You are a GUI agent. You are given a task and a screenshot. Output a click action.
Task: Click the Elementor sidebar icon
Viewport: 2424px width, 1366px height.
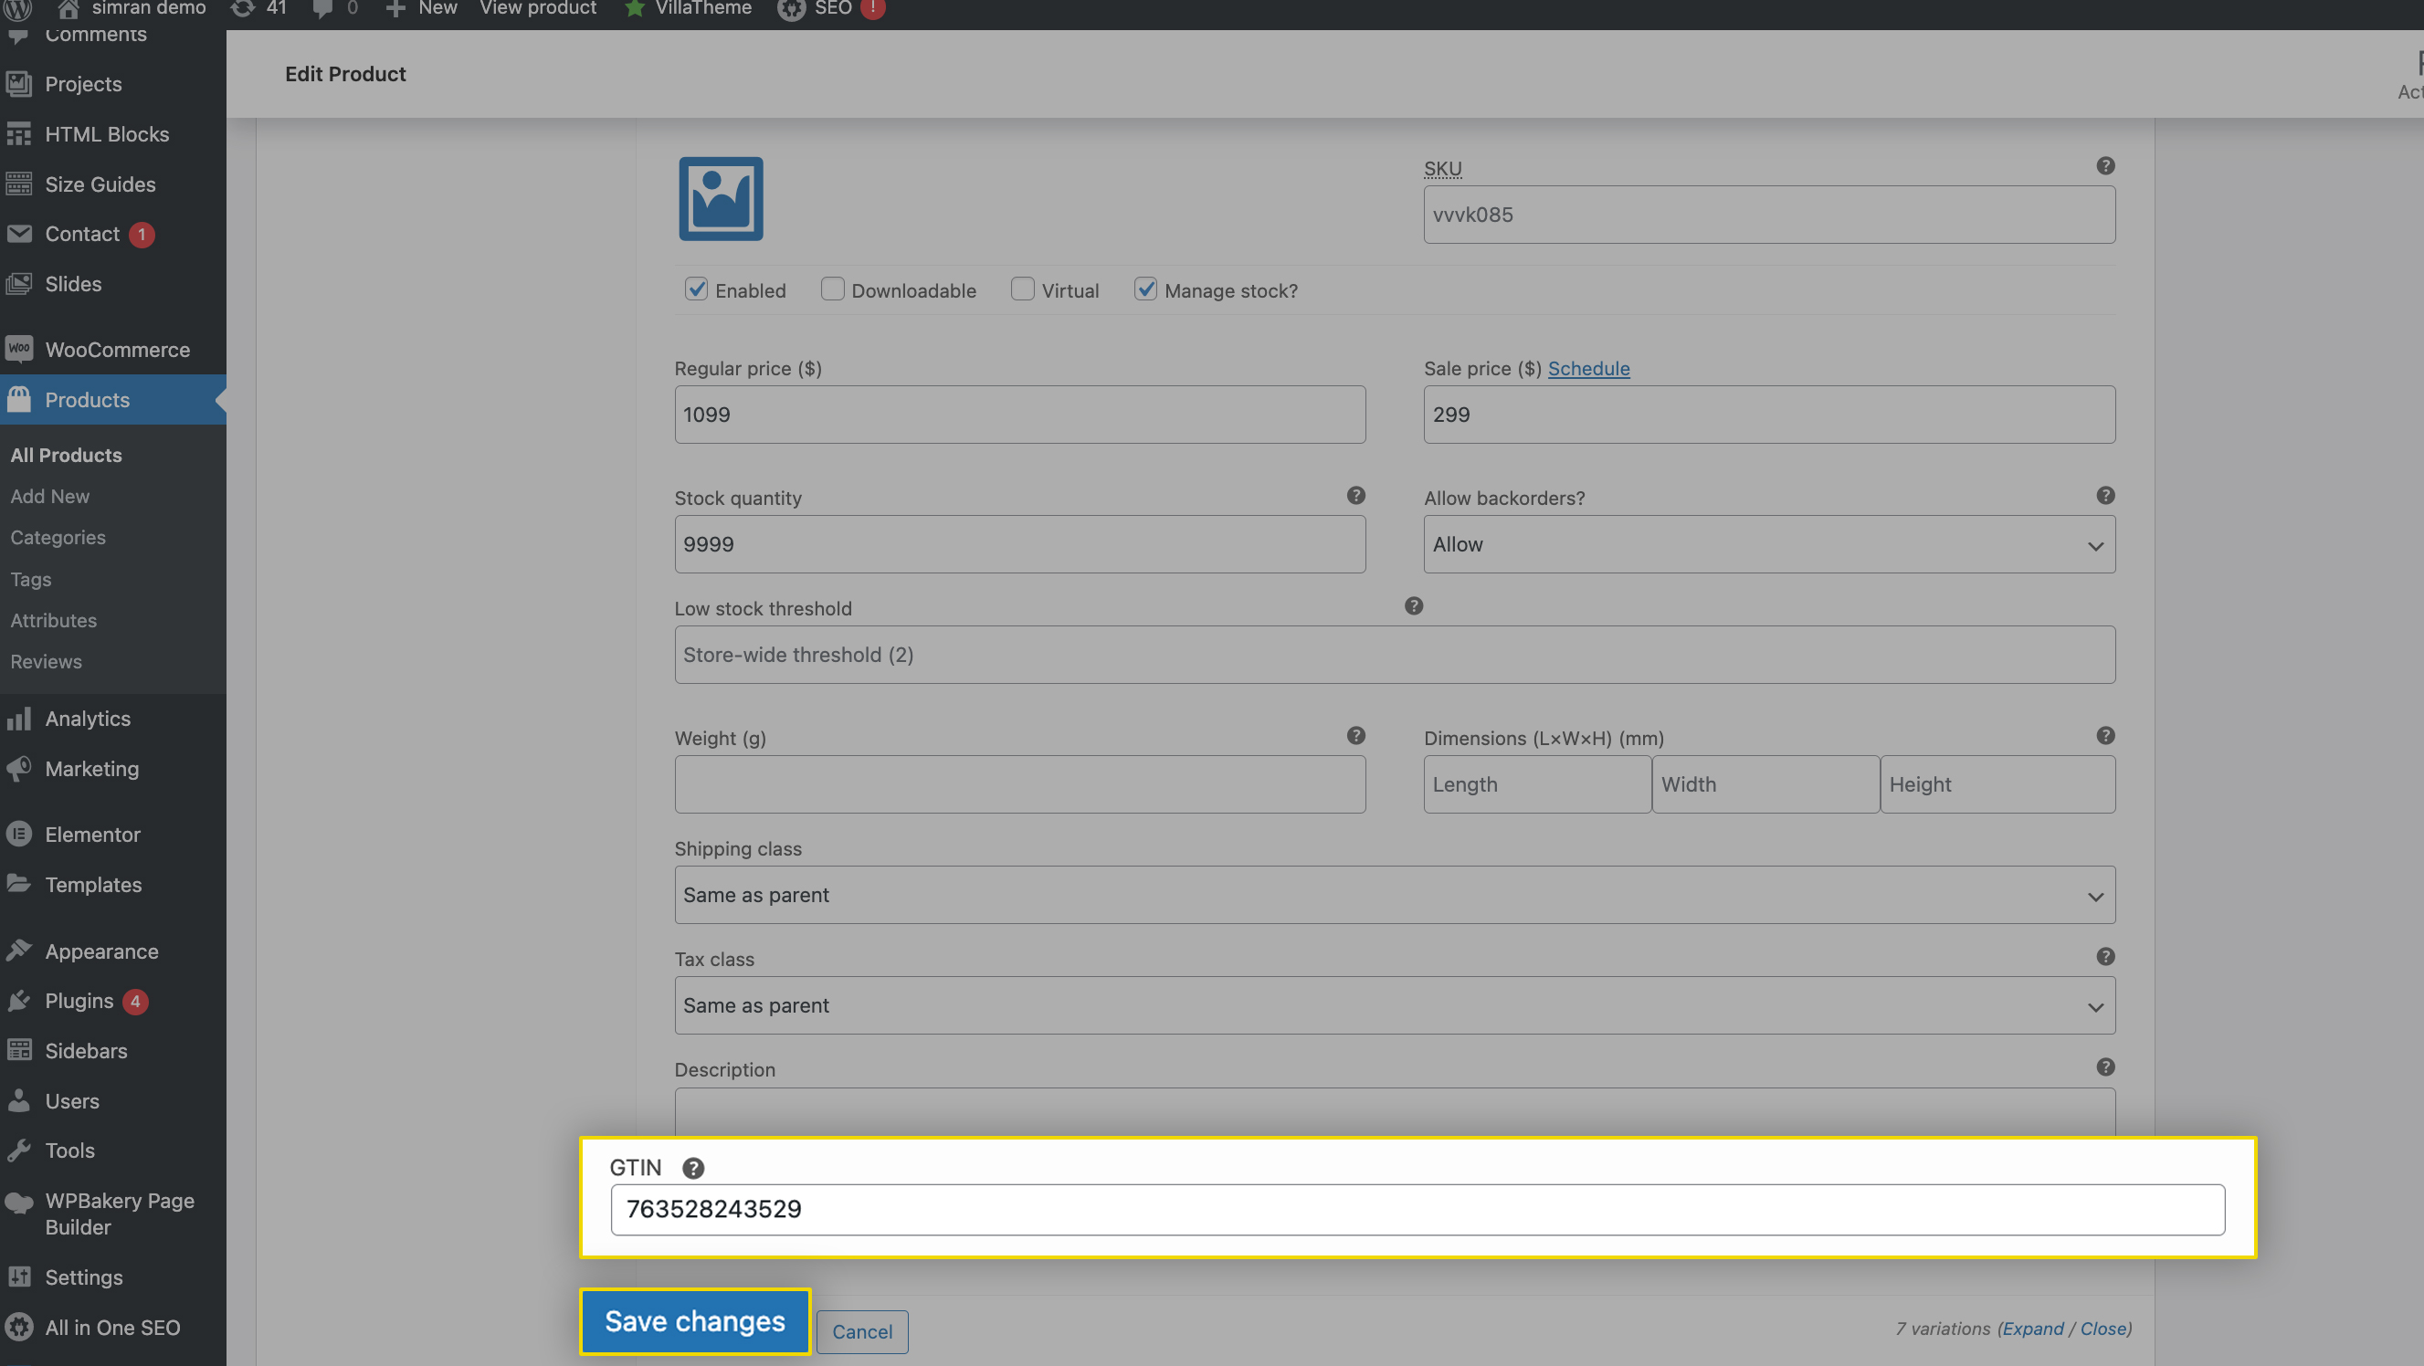click(19, 835)
